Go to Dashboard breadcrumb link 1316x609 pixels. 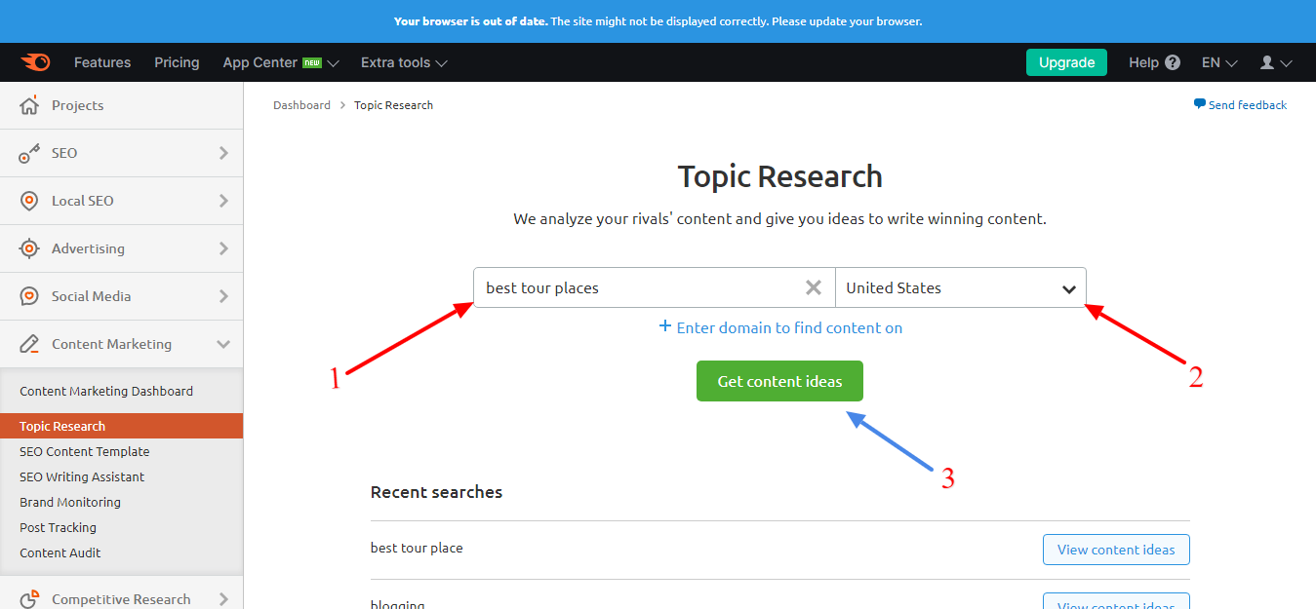[x=301, y=104]
